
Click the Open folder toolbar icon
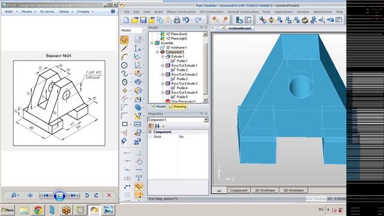(x=134, y=20)
